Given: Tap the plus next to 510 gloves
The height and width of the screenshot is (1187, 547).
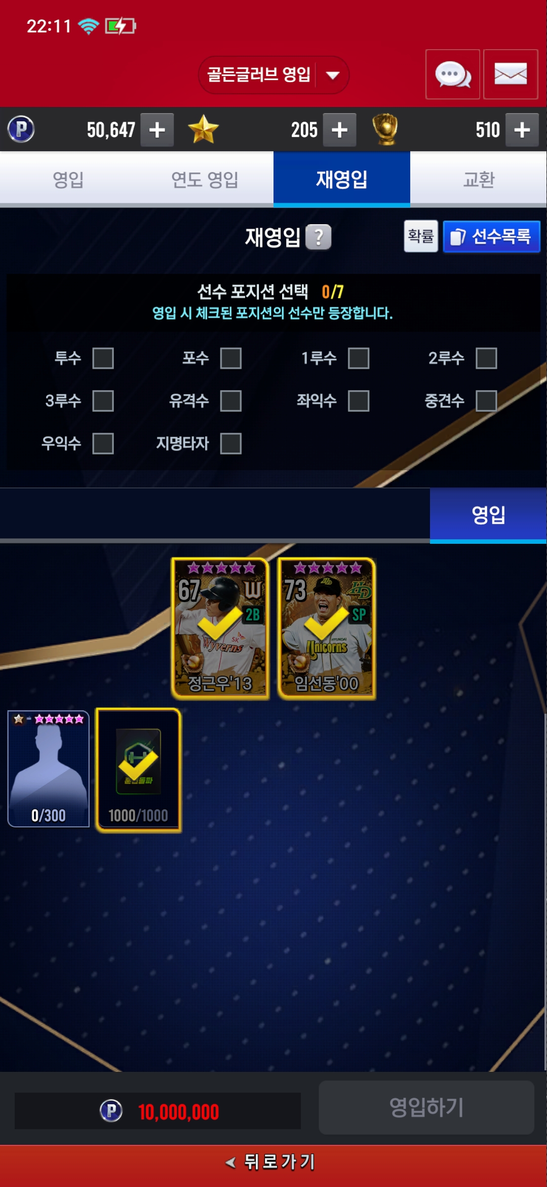Looking at the screenshot, I should [x=522, y=130].
